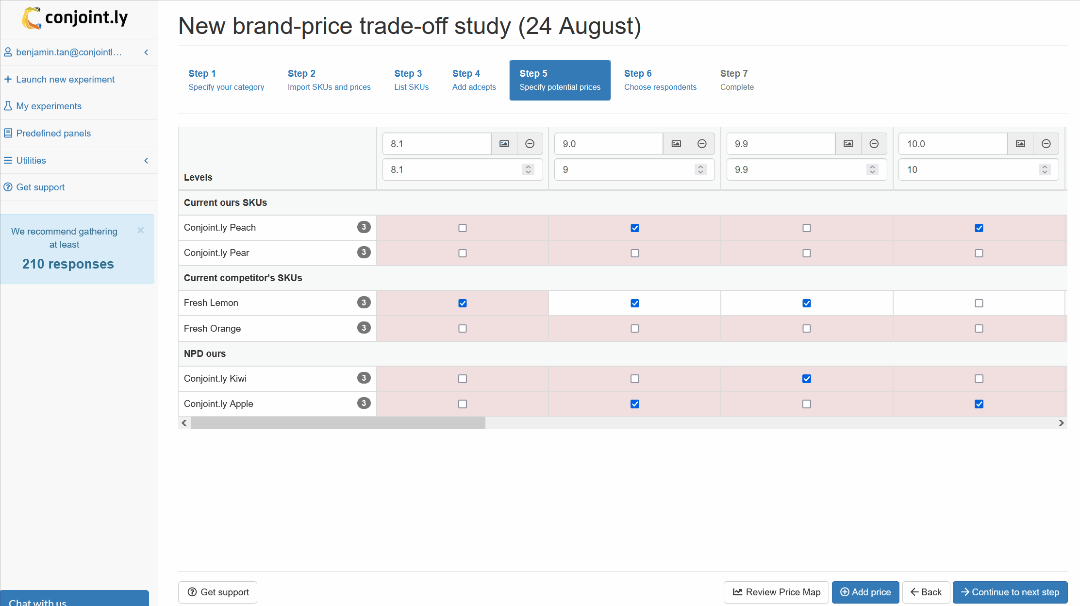This screenshot has width=1080, height=606.
Task: Click the price label field showing 10.0
Action: 953,144
